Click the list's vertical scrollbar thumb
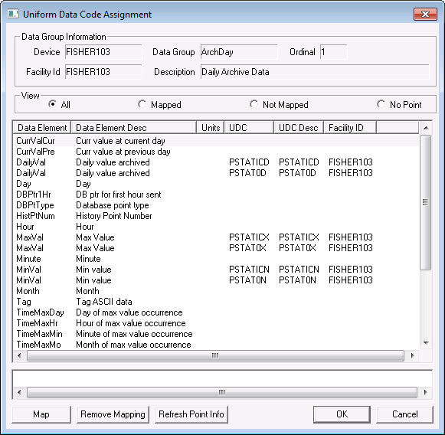Screen dimensions: 445x435 click(x=425, y=202)
